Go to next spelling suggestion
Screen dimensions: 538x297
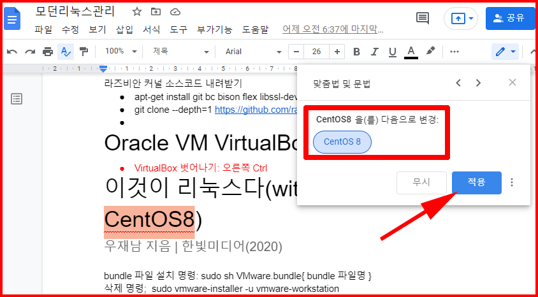click(478, 83)
